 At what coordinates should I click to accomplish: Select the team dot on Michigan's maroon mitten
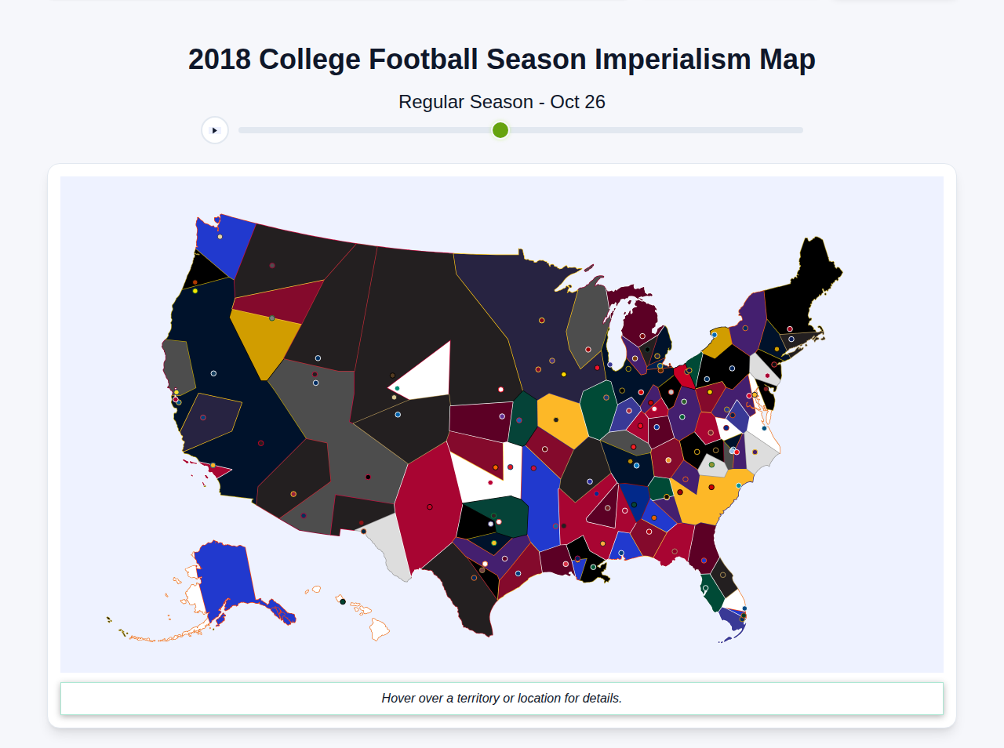point(642,336)
